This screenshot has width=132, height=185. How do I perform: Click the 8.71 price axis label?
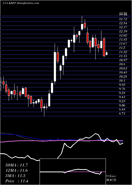pyautogui.click(x=122, y=114)
